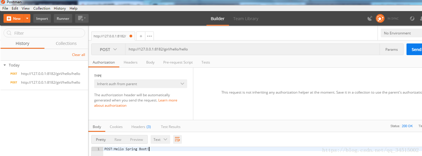Select the Pretty response view
422x156 pixels.
click(x=101, y=139)
